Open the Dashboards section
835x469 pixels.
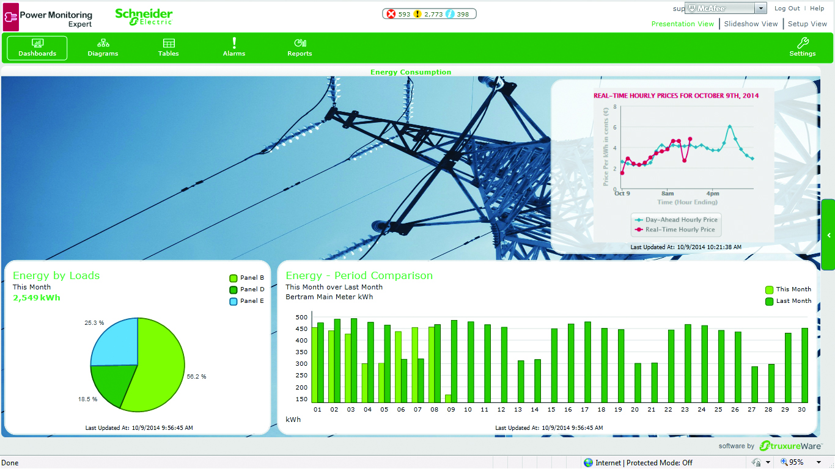[37, 48]
